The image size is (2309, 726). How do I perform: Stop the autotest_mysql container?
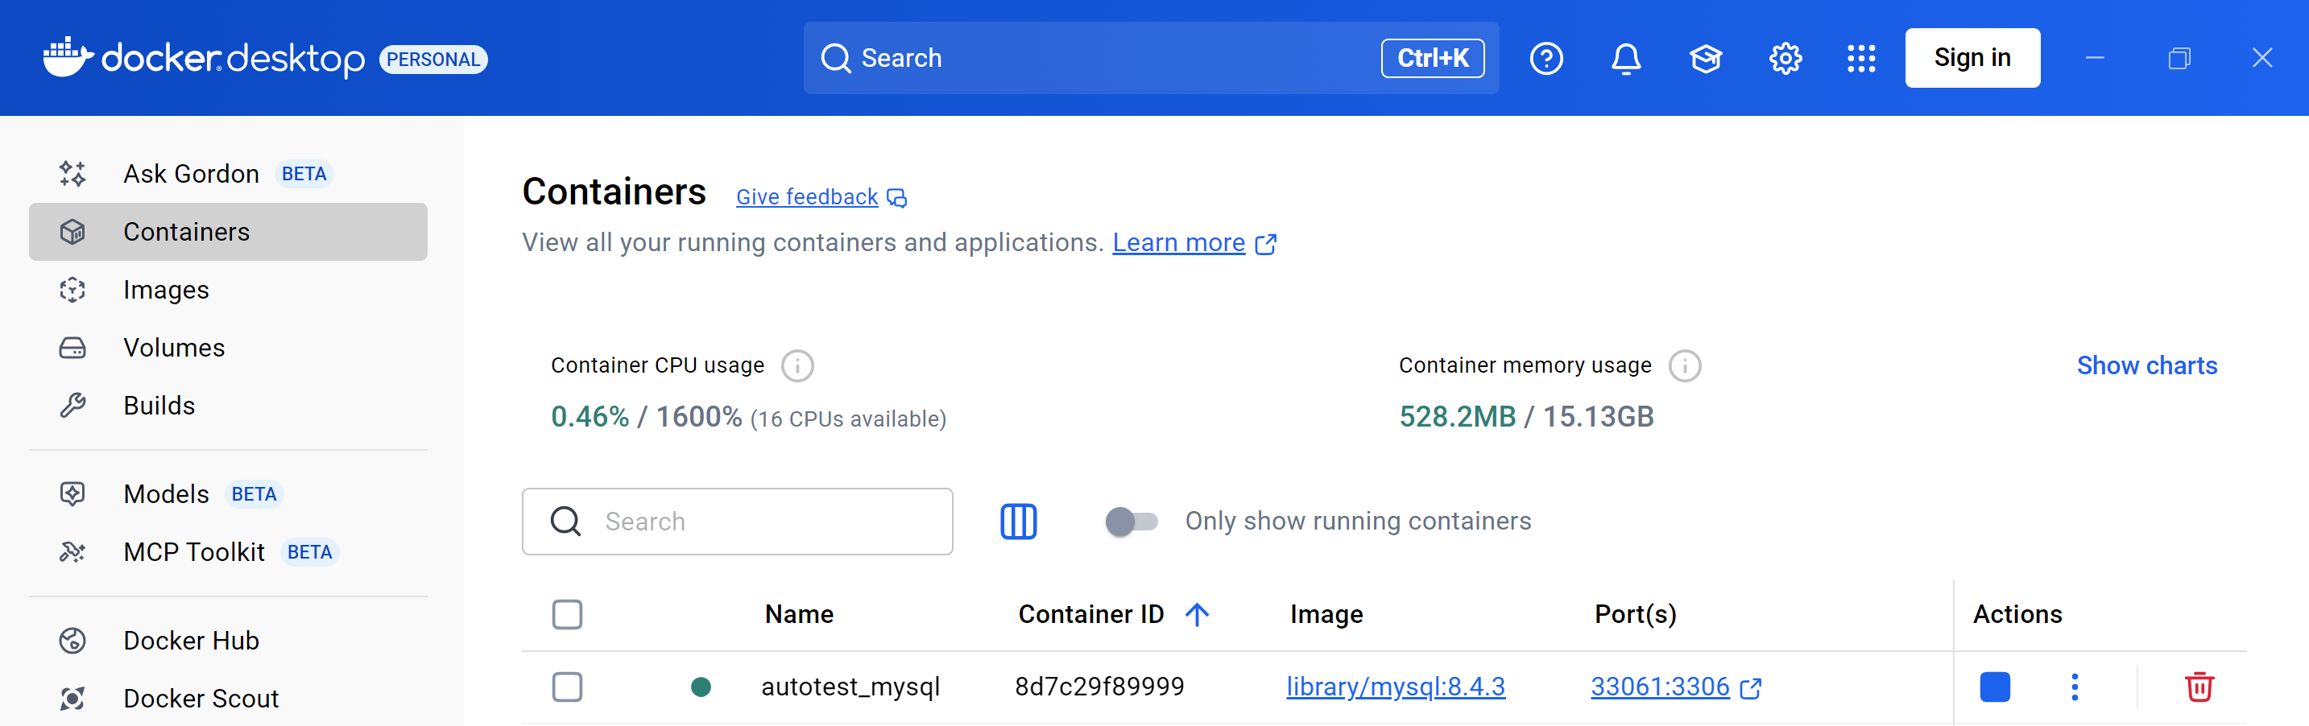[x=1994, y=687]
